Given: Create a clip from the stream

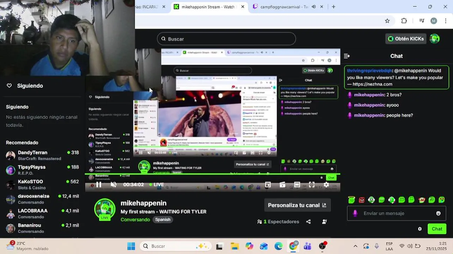Looking at the screenshot, I should click(282, 185).
